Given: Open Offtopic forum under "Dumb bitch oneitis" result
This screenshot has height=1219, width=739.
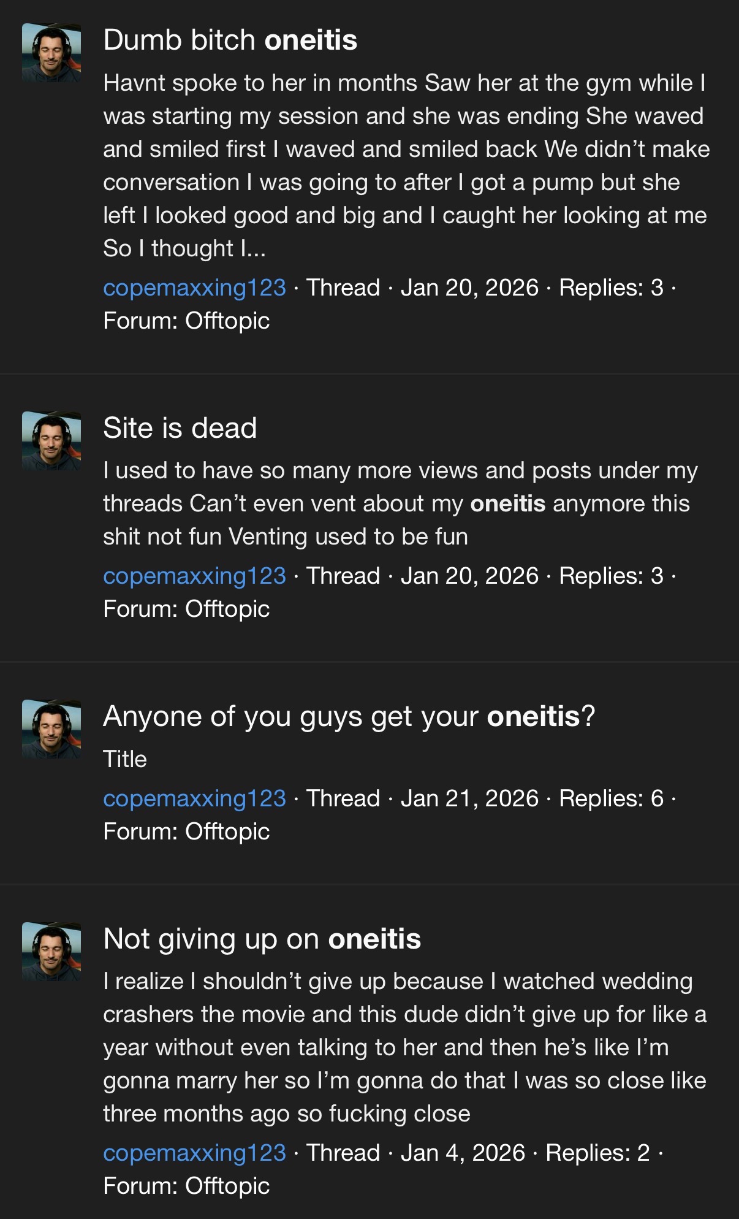Looking at the screenshot, I should [227, 321].
